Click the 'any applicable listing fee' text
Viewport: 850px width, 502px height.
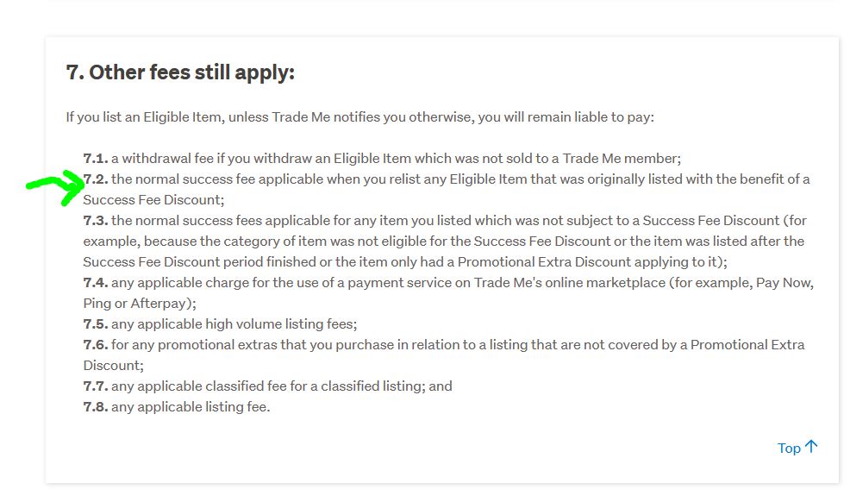pyautogui.click(x=191, y=407)
